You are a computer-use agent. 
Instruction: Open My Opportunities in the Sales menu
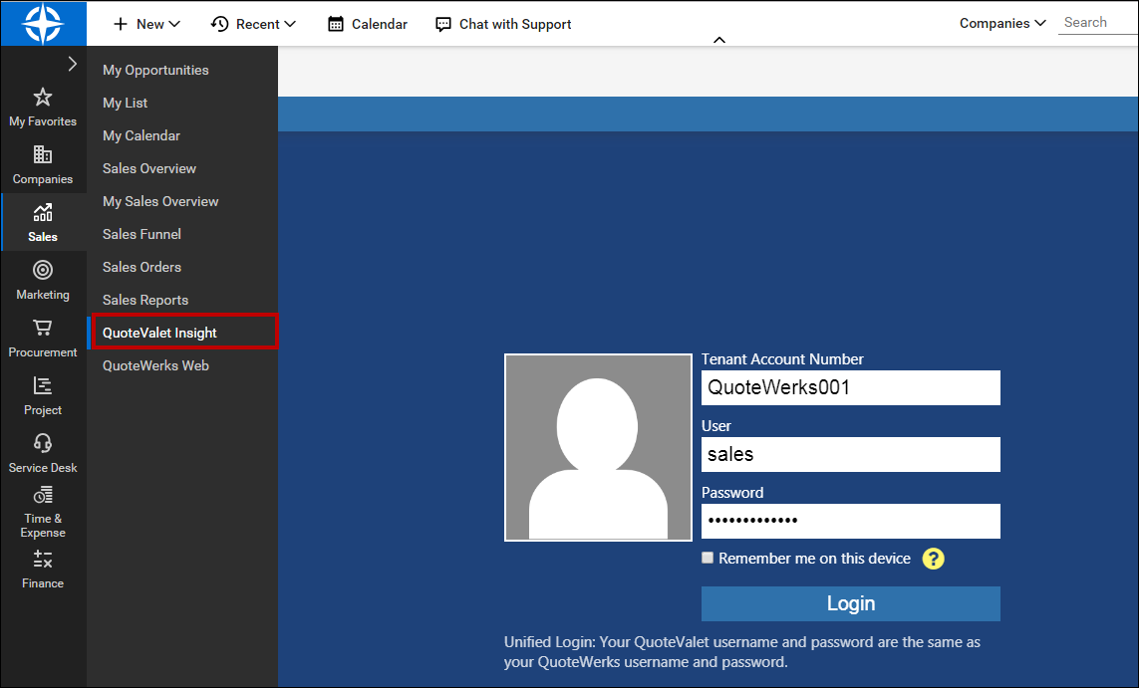(x=155, y=70)
